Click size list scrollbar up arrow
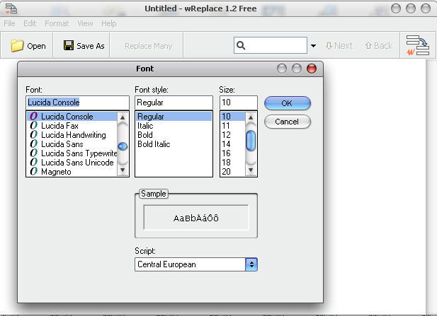This screenshot has width=437, height=316. click(x=251, y=117)
